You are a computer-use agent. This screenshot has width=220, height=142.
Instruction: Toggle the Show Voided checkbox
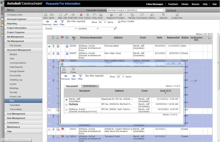point(119,22)
